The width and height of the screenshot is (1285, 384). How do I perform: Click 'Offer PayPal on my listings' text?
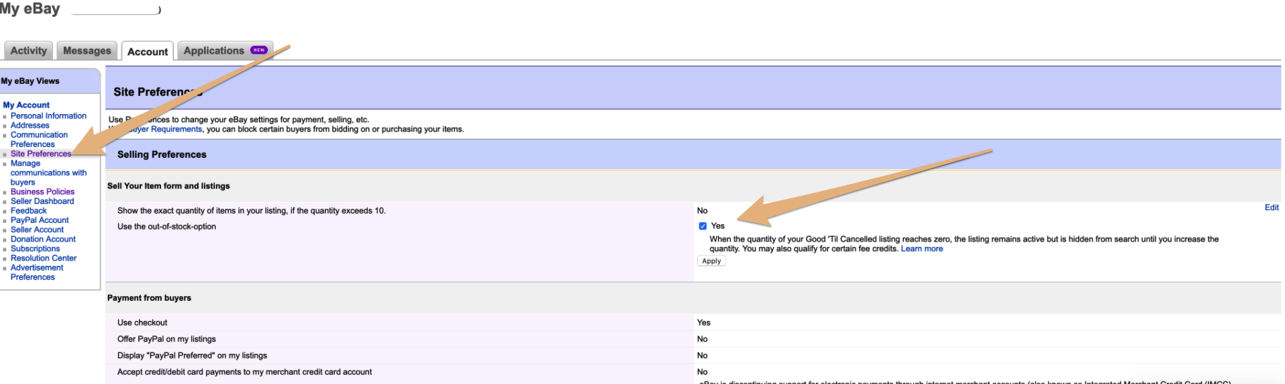click(166, 339)
